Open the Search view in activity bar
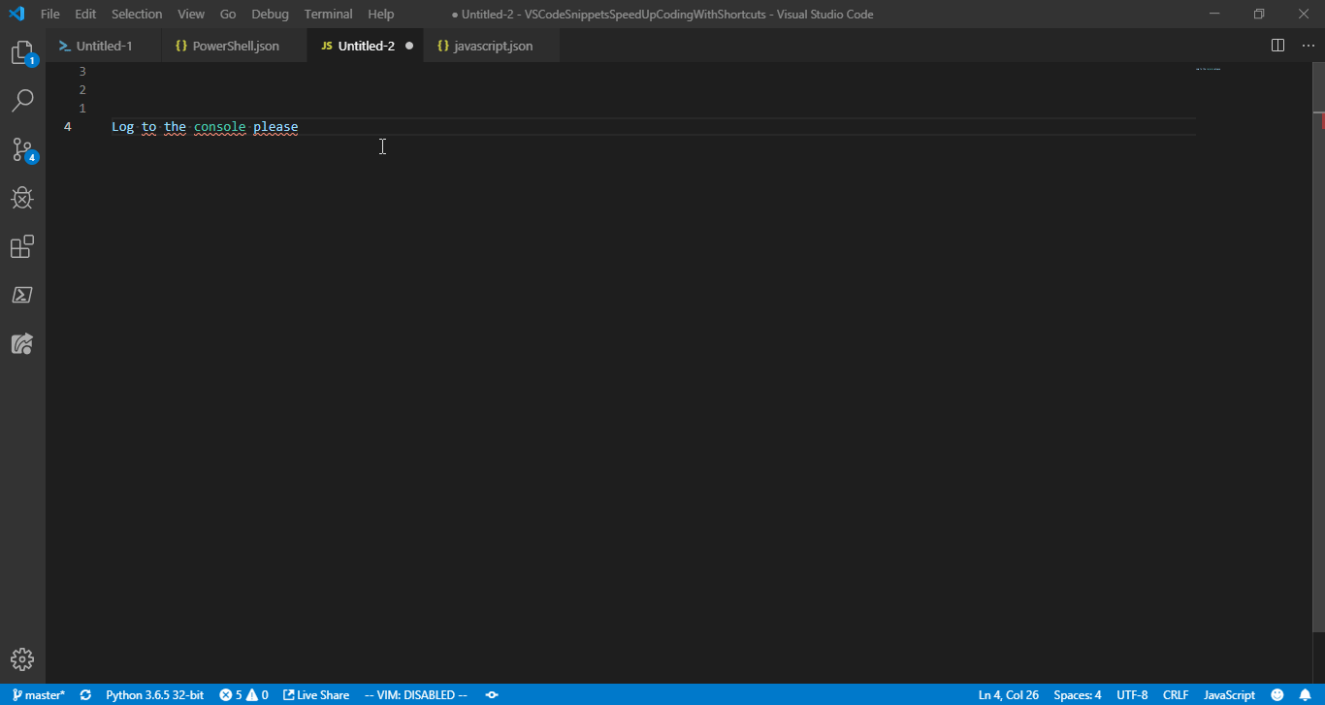 [22, 101]
